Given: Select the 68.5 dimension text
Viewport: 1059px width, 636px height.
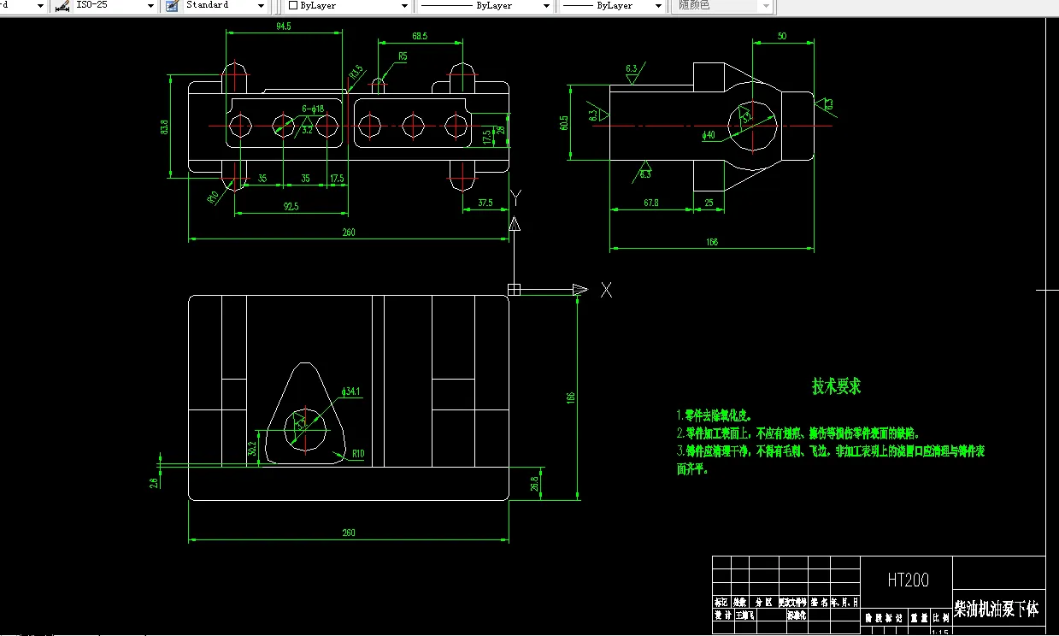Looking at the screenshot, I should tap(419, 37).
